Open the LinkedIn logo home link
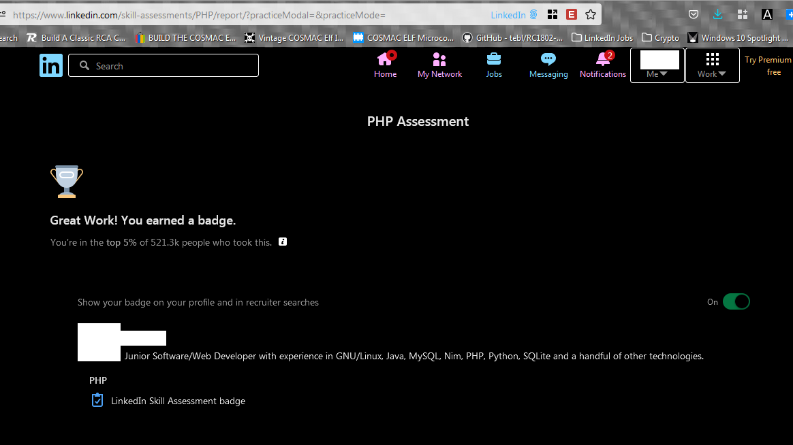Screen dimensions: 793x445 click(x=51, y=65)
